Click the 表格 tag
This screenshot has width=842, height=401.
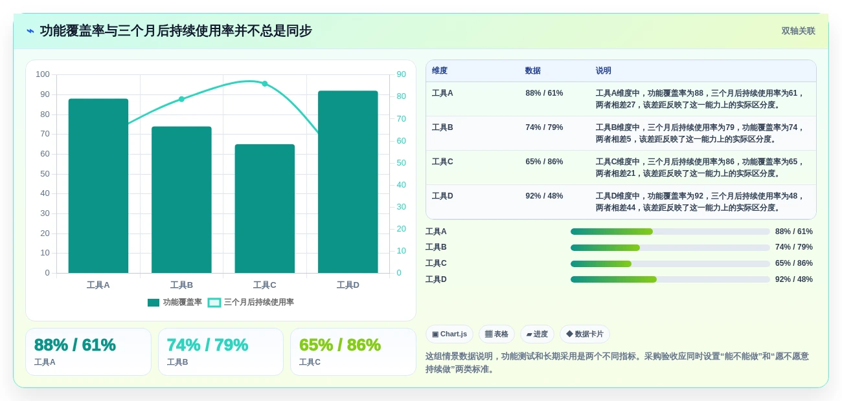click(x=497, y=334)
